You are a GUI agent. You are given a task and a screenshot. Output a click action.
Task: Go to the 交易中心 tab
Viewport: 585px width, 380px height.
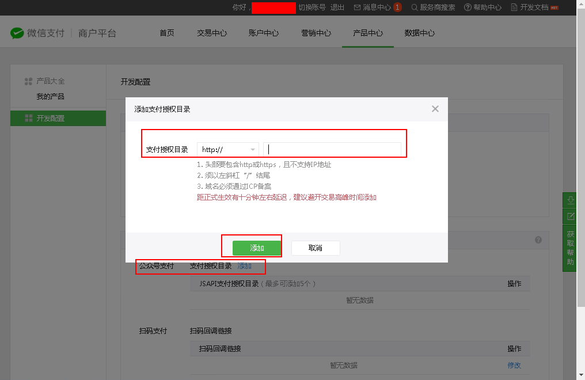212,33
